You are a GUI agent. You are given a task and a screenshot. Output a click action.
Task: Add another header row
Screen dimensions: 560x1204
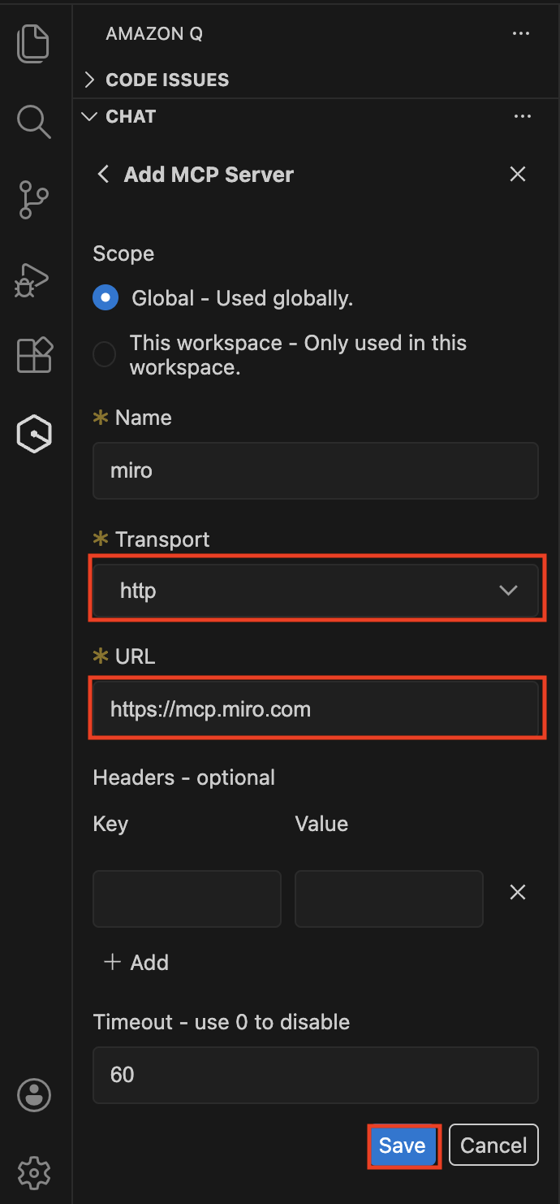tap(136, 963)
